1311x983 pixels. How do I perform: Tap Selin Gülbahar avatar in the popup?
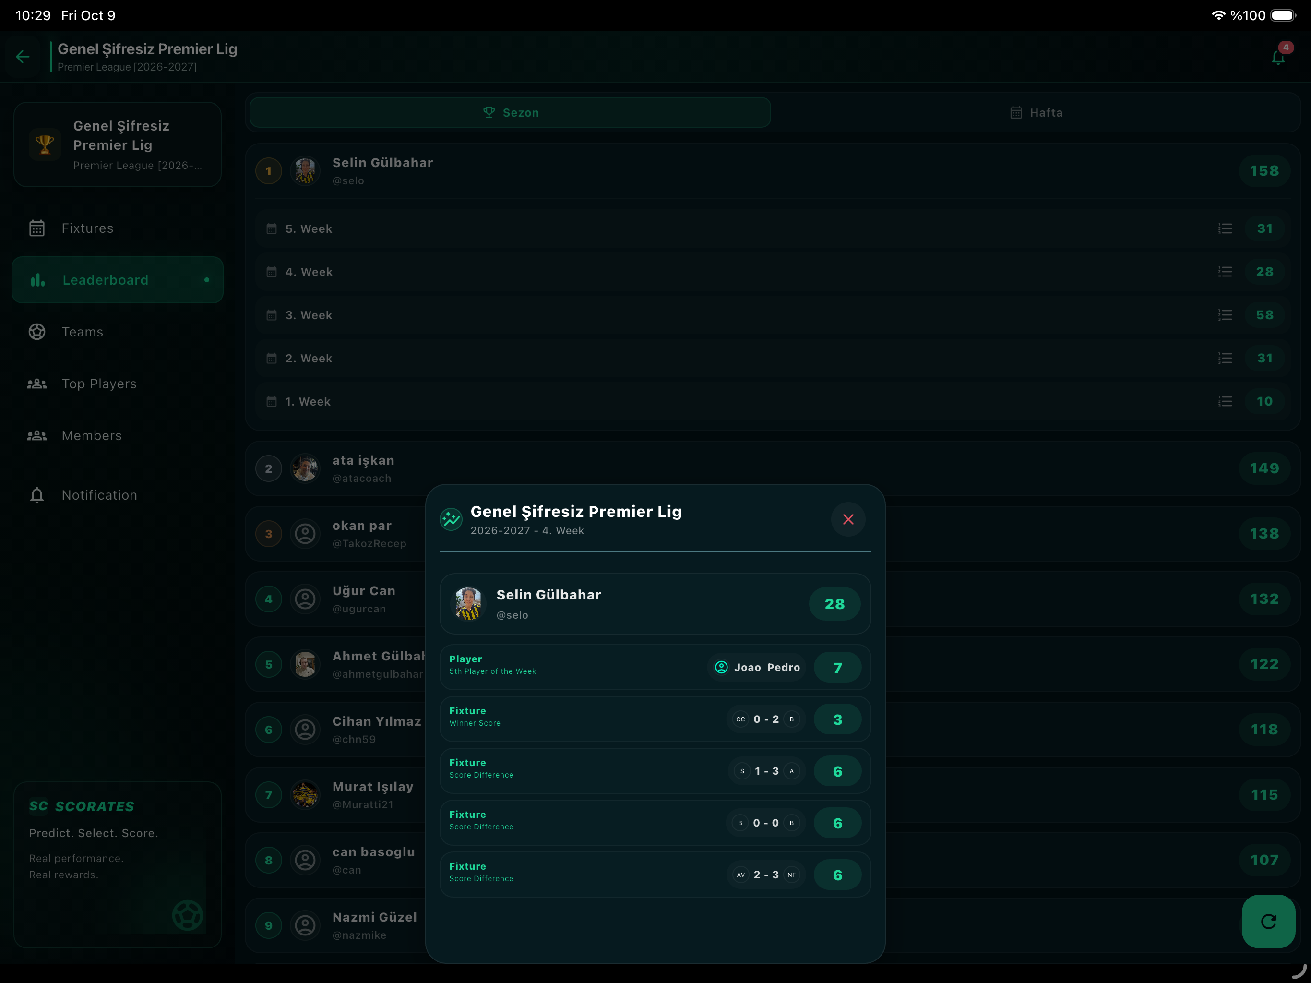pos(468,604)
